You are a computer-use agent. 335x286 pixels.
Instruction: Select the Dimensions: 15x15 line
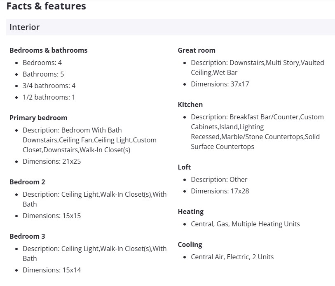52,216
